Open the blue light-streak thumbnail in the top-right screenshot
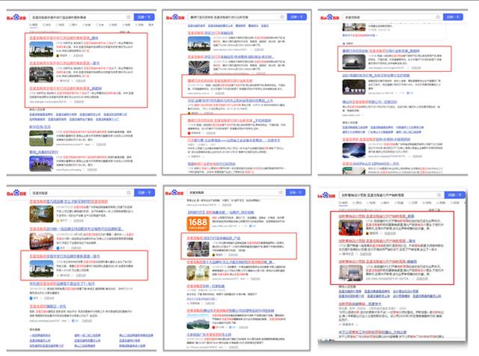Screen dimensions: 479x356 click(354, 150)
